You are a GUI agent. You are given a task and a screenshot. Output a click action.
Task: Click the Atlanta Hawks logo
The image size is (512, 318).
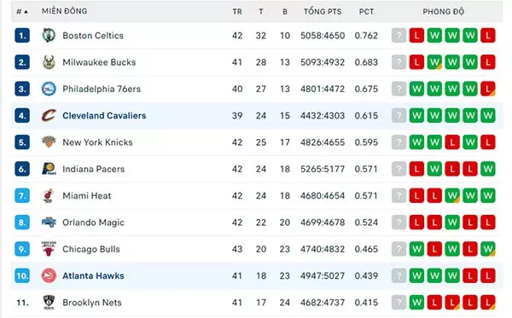click(49, 275)
